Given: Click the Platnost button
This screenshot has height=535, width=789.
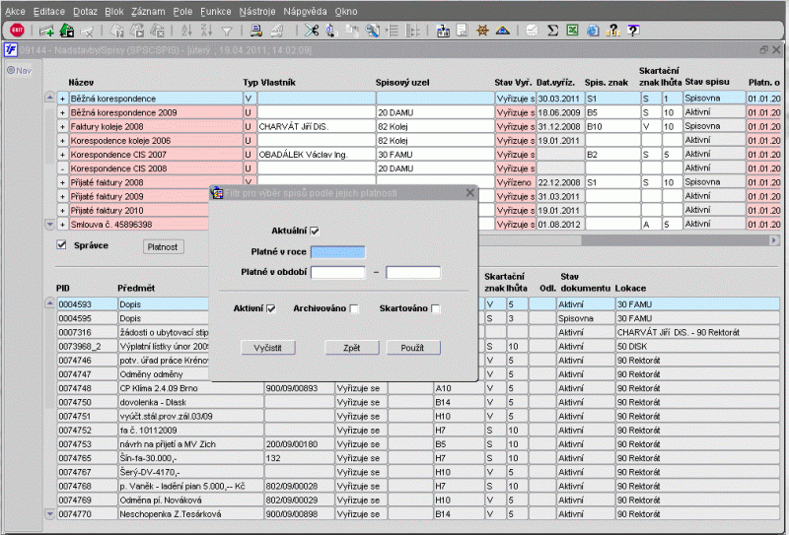Looking at the screenshot, I should click(163, 247).
